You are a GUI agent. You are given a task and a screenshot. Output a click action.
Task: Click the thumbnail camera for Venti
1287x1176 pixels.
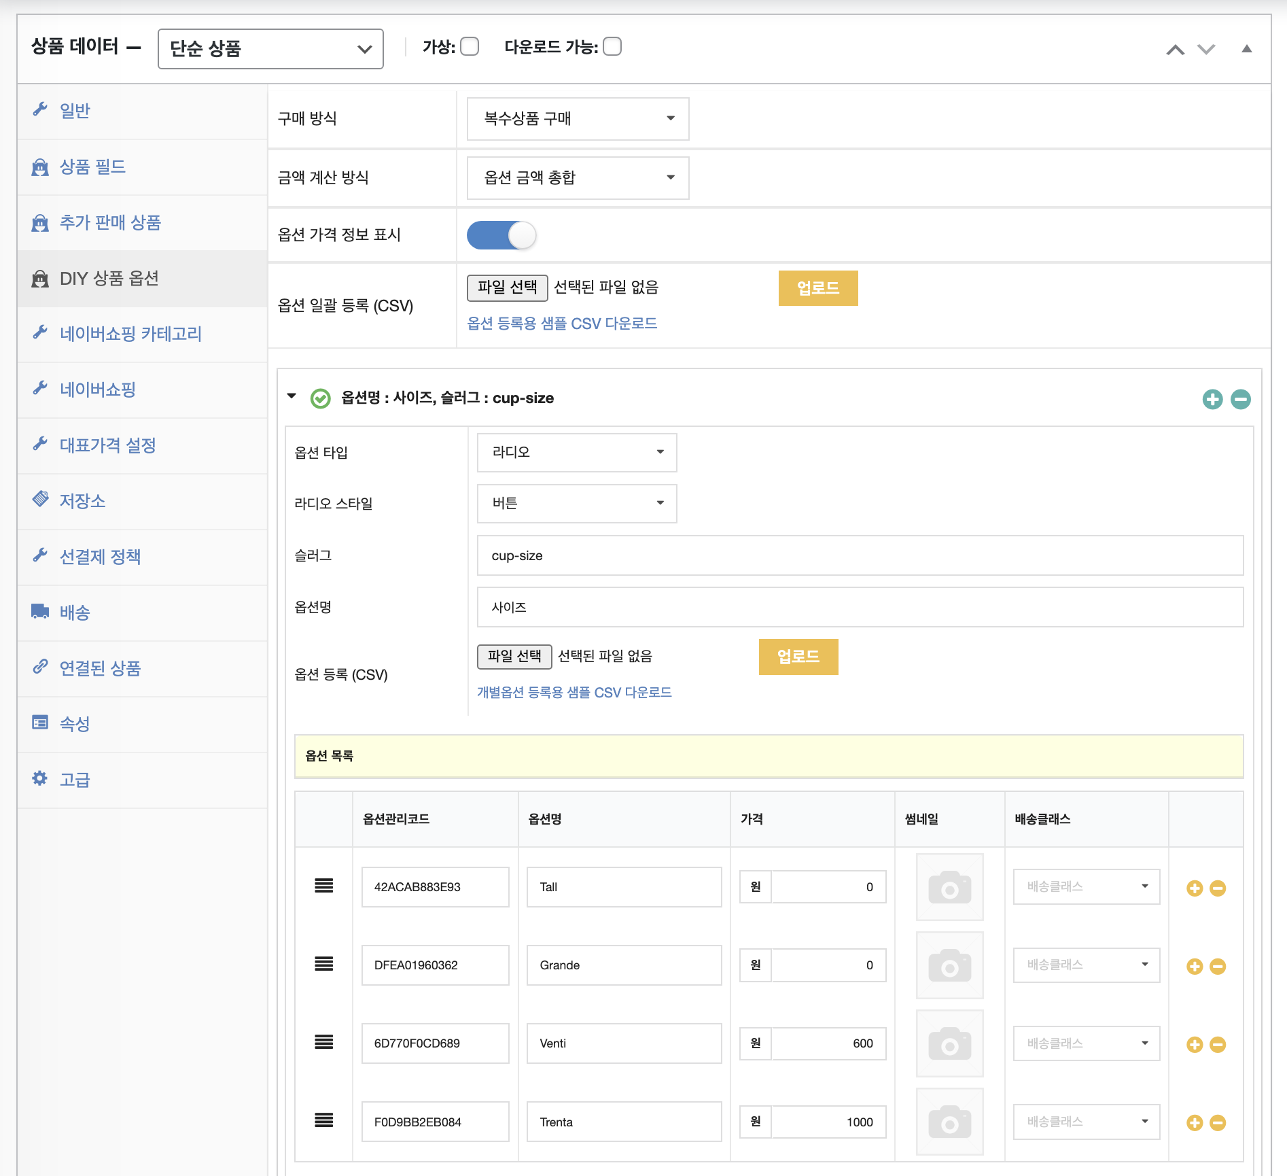(949, 1043)
